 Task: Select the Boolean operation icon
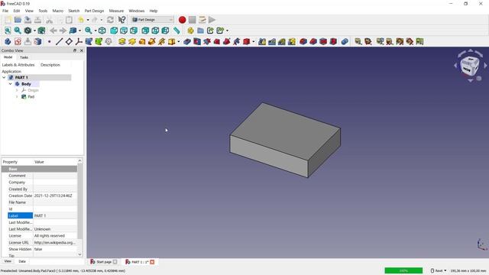tap(345, 41)
